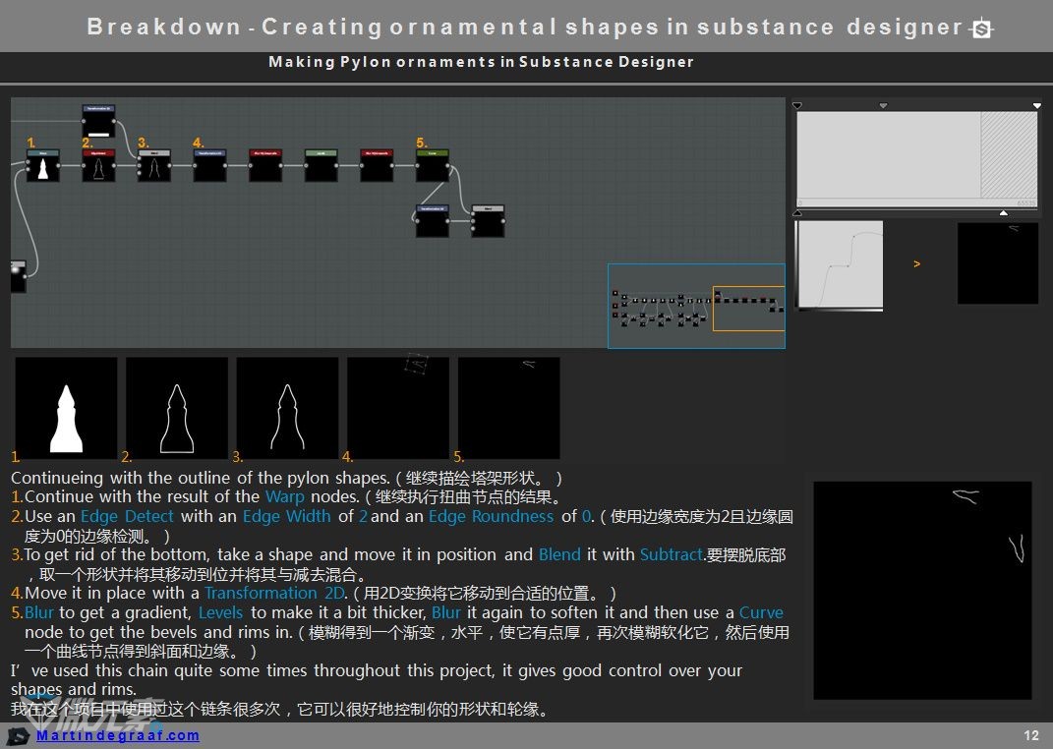1053x749 pixels.
Task: Select the Transformation 2D node below the Curve node
Action: 433,221
